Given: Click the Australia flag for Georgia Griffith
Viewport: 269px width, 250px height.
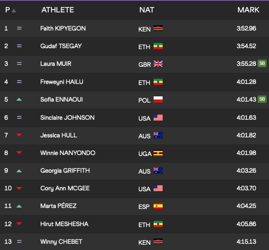Looking at the screenshot, I should (x=158, y=170).
